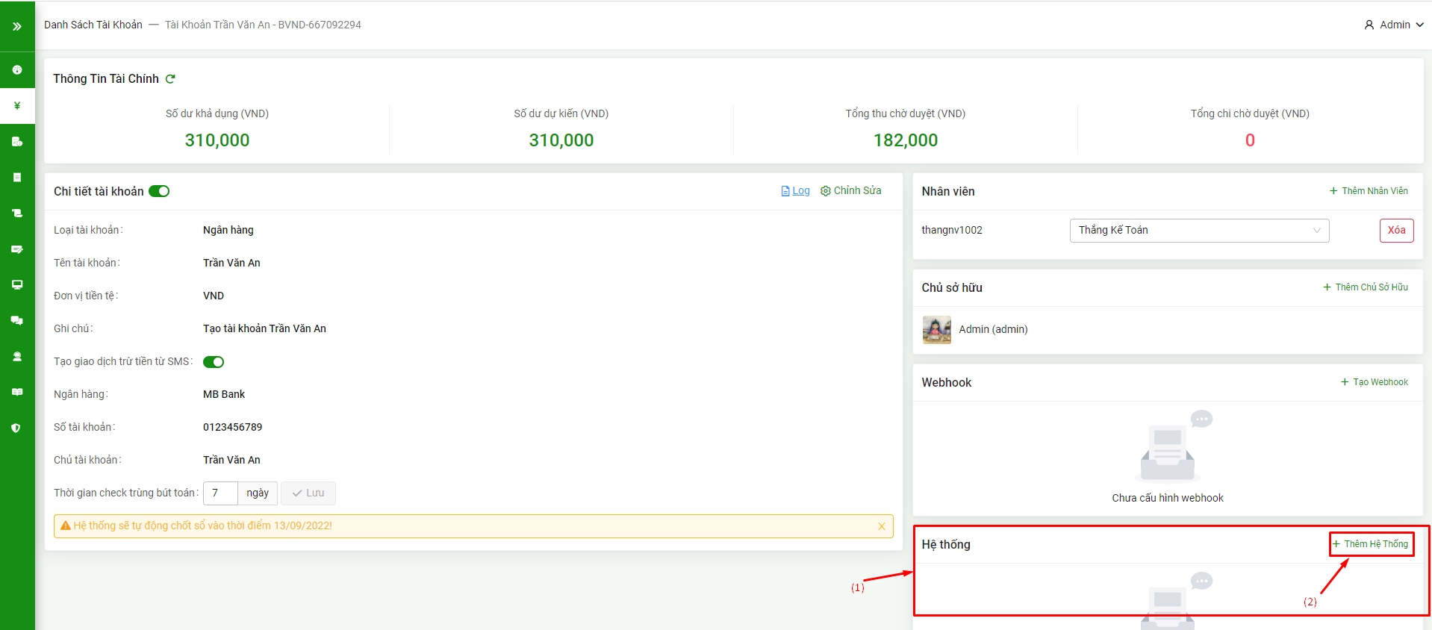
Task: Click Thêm Hệ Thống button
Action: [1372, 544]
